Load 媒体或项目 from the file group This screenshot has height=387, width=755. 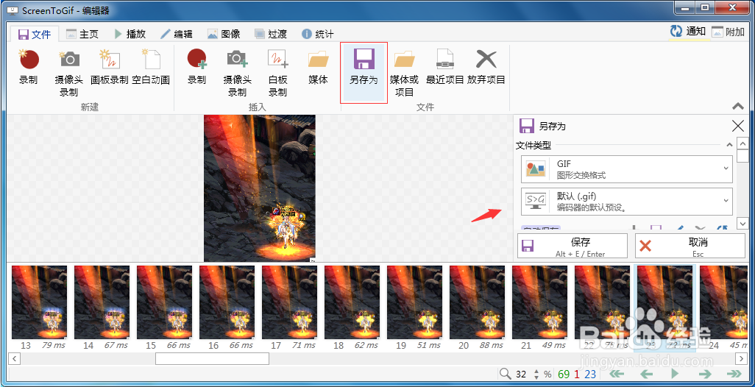tap(405, 72)
